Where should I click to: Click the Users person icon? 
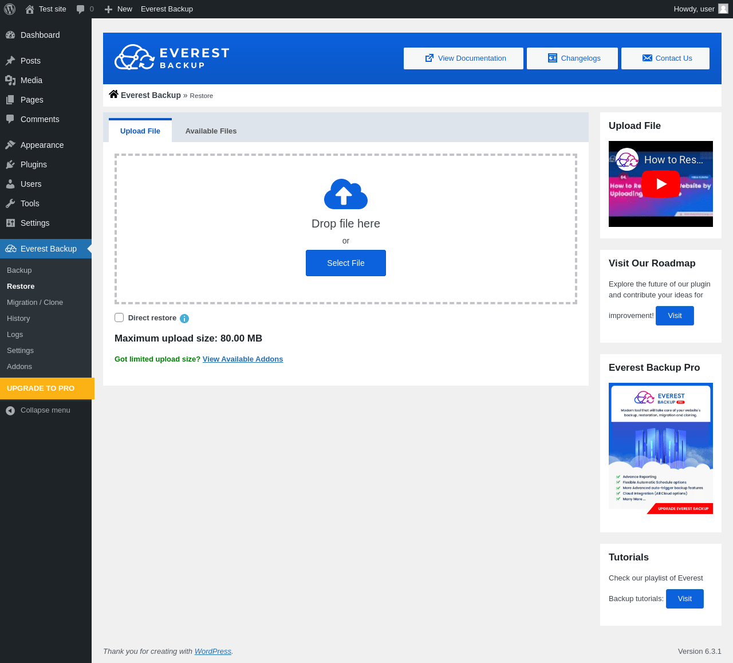click(x=10, y=184)
